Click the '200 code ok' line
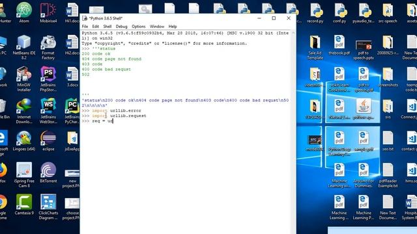Screen dimensions: 417x234 pos(96,53)
